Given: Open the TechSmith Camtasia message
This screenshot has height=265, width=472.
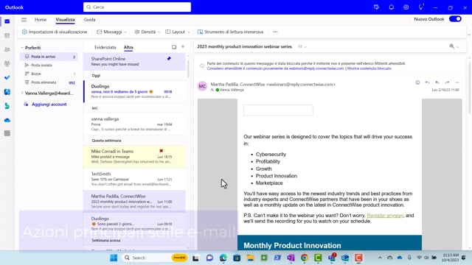Looking at the screenshot, I should [x=134, y=179].
